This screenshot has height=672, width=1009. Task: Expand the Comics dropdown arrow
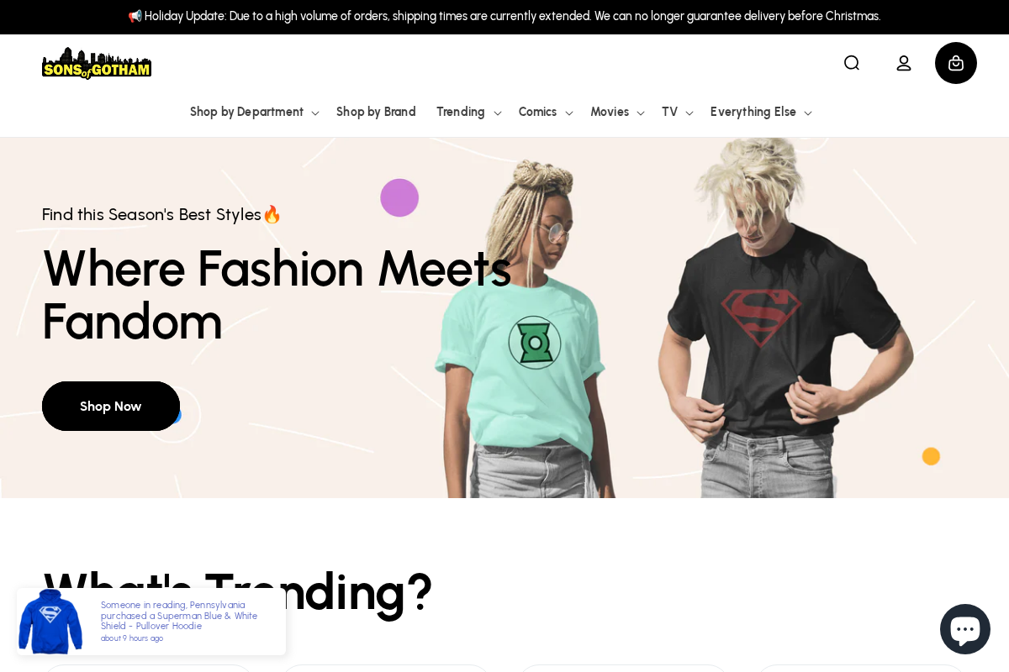(569, 113)
